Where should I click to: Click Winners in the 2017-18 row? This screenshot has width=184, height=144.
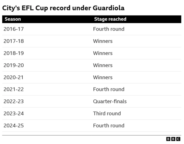103,41
